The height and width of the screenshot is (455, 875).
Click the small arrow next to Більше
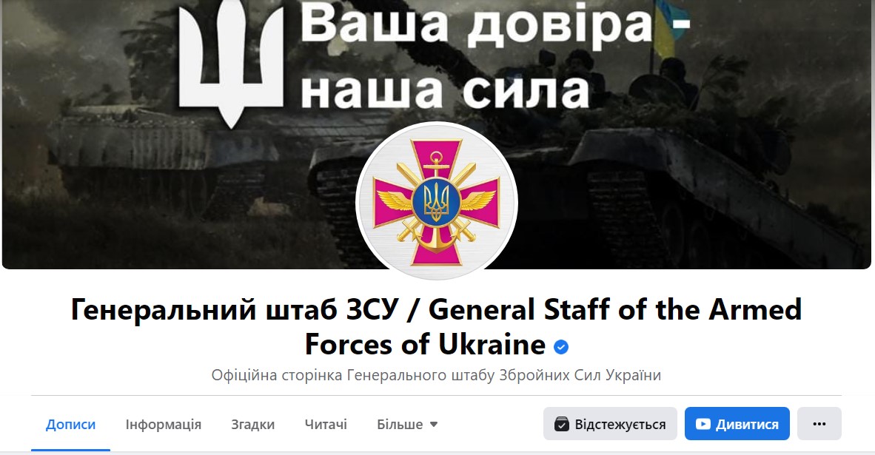[x=434, y=425]
